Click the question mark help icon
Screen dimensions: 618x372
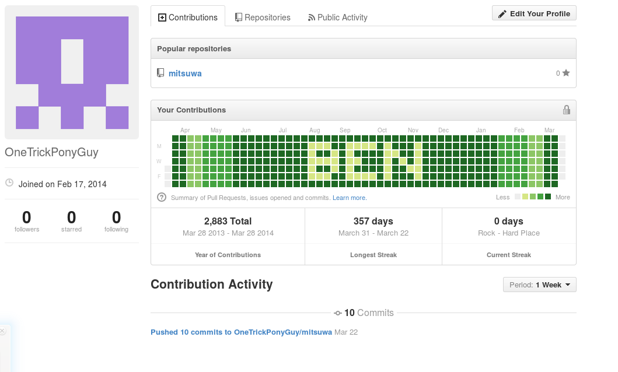pyautogui.click(x=162, y=198)
